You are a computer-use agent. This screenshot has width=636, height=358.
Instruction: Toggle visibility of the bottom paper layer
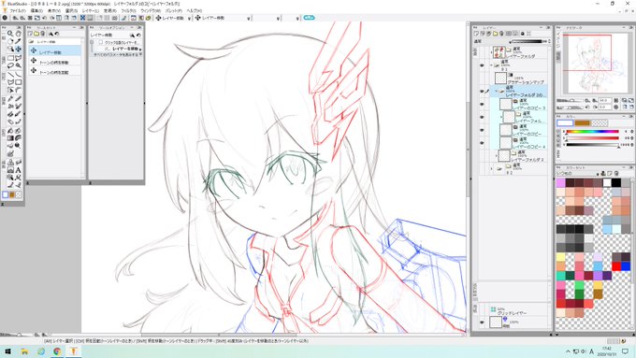[482, 322]
